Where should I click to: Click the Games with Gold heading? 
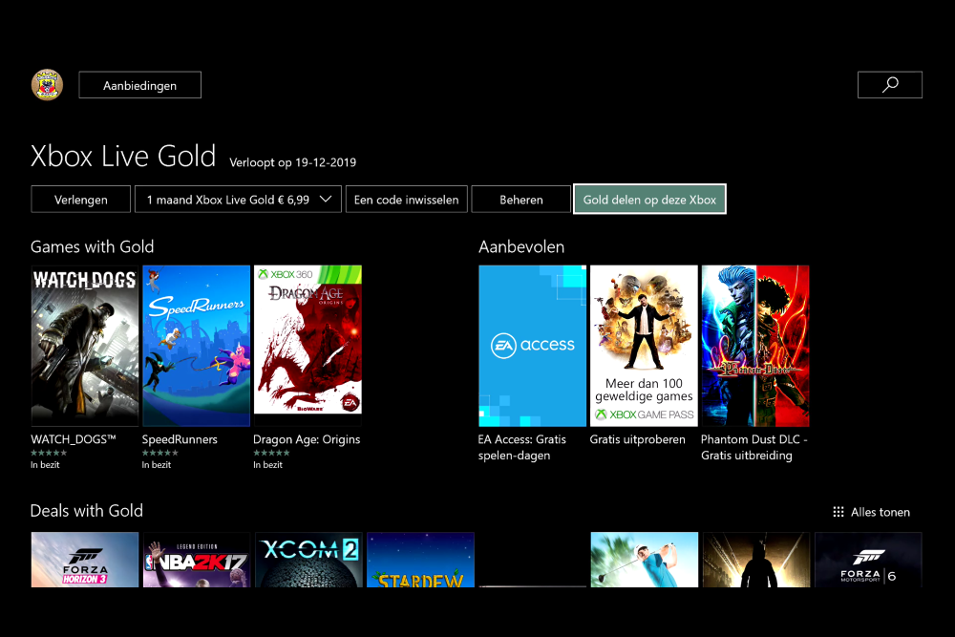pyautogui.click(x=92, y=246)
